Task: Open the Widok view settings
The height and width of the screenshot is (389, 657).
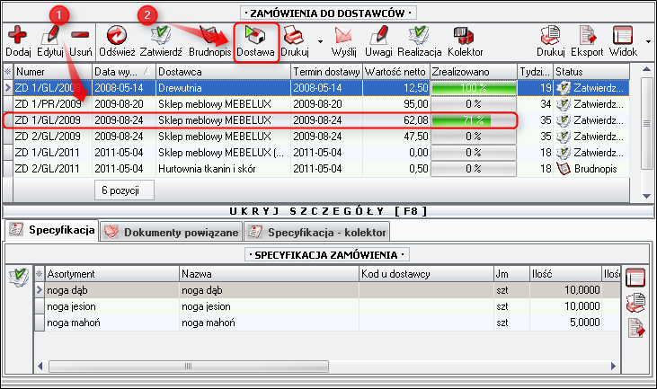Action: tap(623, 40)
